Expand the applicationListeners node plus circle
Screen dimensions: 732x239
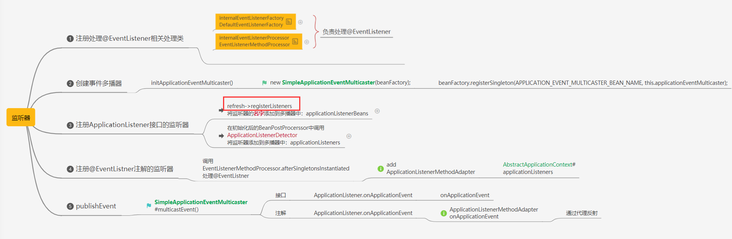(x=349, y=136)
